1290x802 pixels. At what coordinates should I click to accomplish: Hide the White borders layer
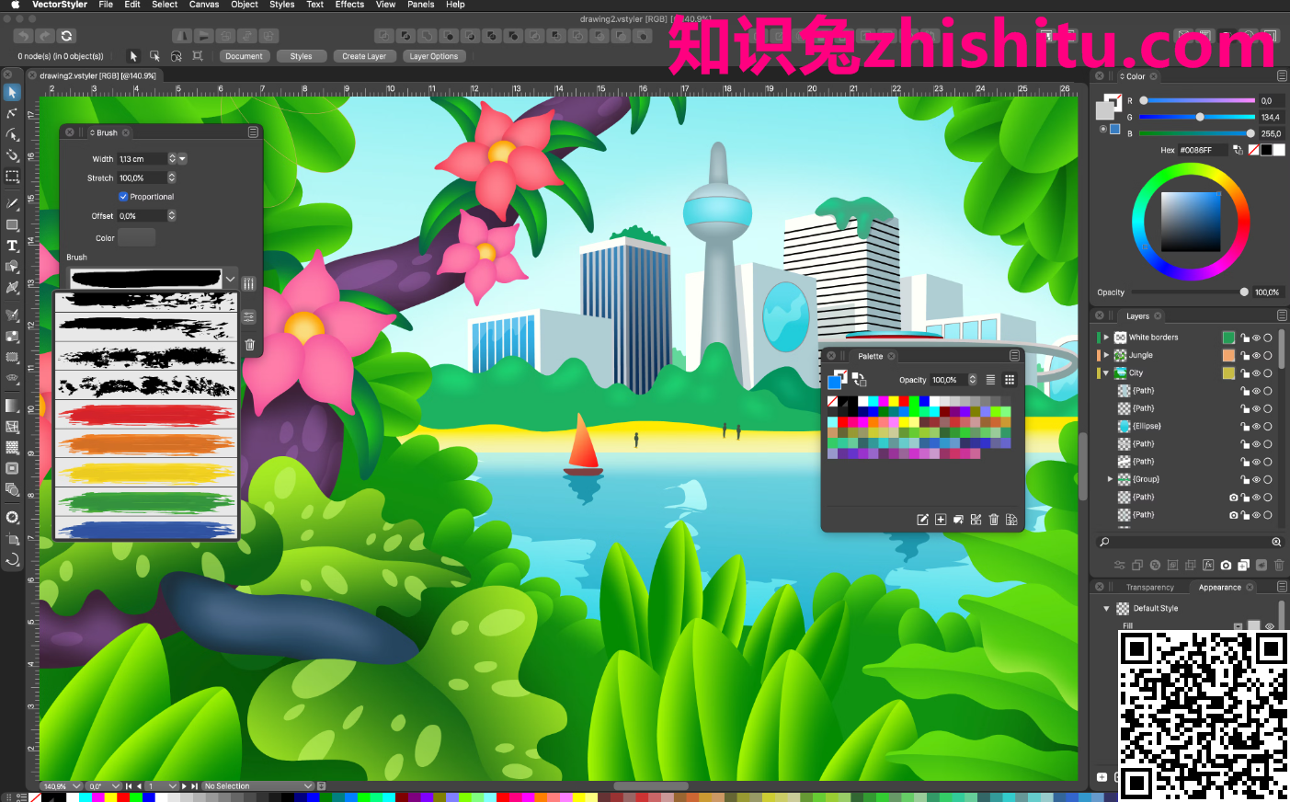[x=1256, y=338]
